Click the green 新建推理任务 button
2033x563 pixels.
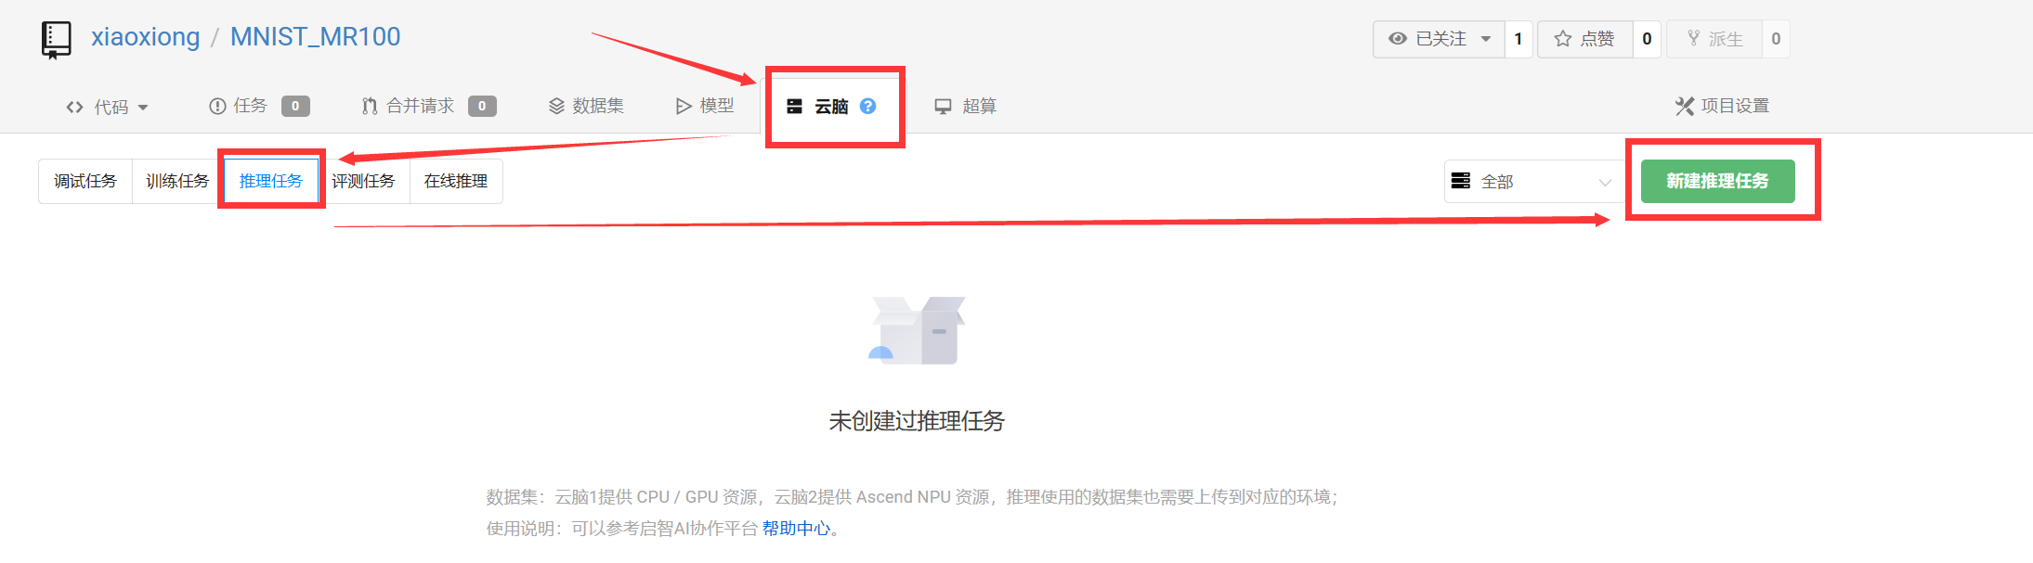[1717, 181]
